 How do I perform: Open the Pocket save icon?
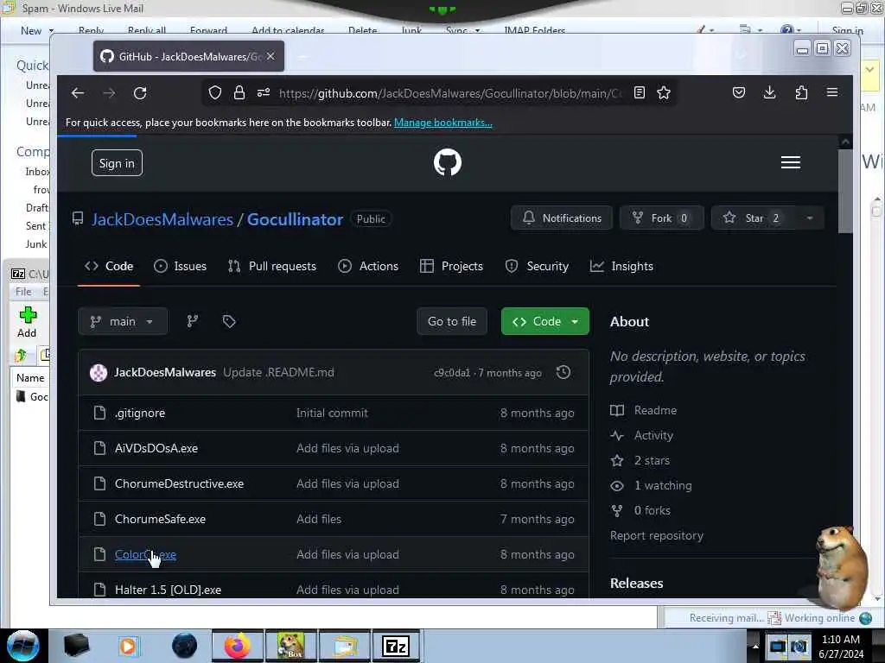[x=739, y=92]
